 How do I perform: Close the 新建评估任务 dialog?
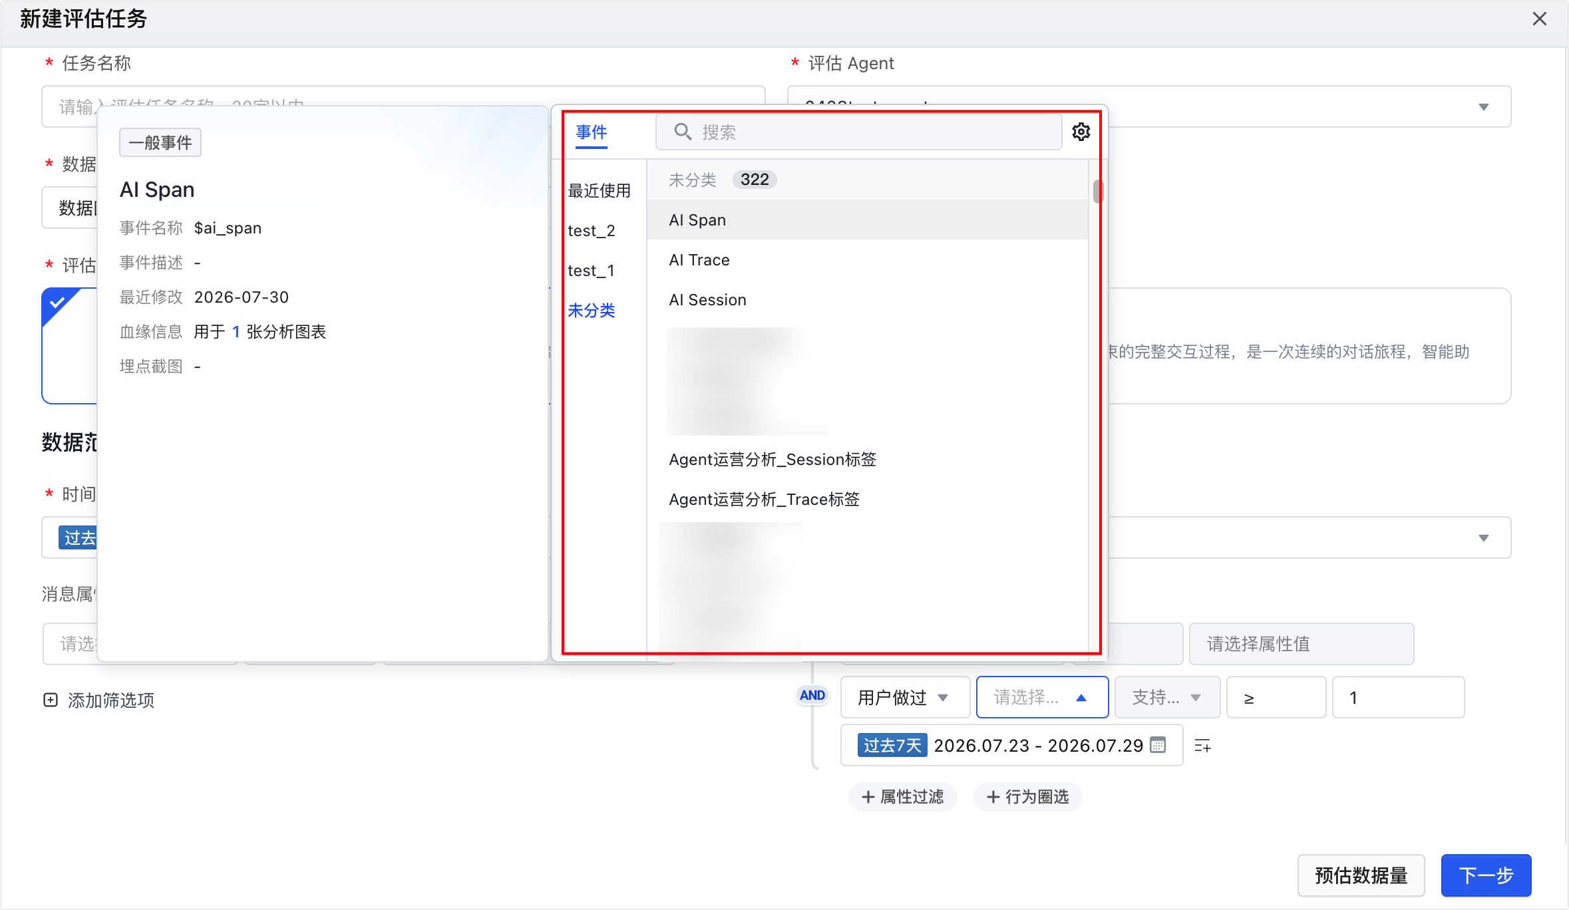(1539, 19)
